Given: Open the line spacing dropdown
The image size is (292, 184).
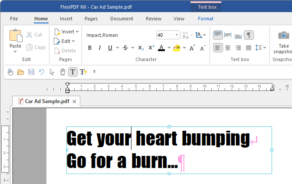Looking at the screenshot, I should 261,48.
